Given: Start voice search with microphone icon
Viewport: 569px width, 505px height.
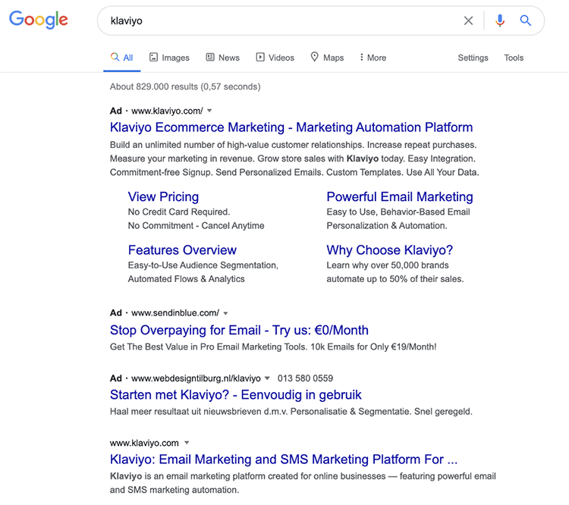Looking at the screenshot, I should coord(499,21).
